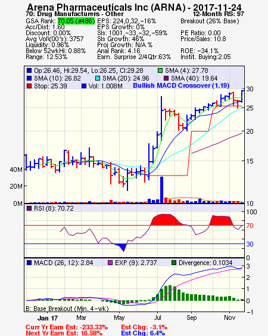Click the 'Price/Sales: 10.8' stat
Image resolution: width=268 pixels, height=336 pixels.
pos(203,39)
